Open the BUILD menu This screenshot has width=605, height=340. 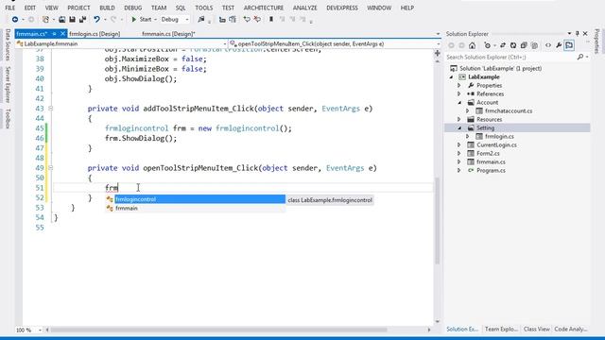pyautogui.click(x=107, y=8)
